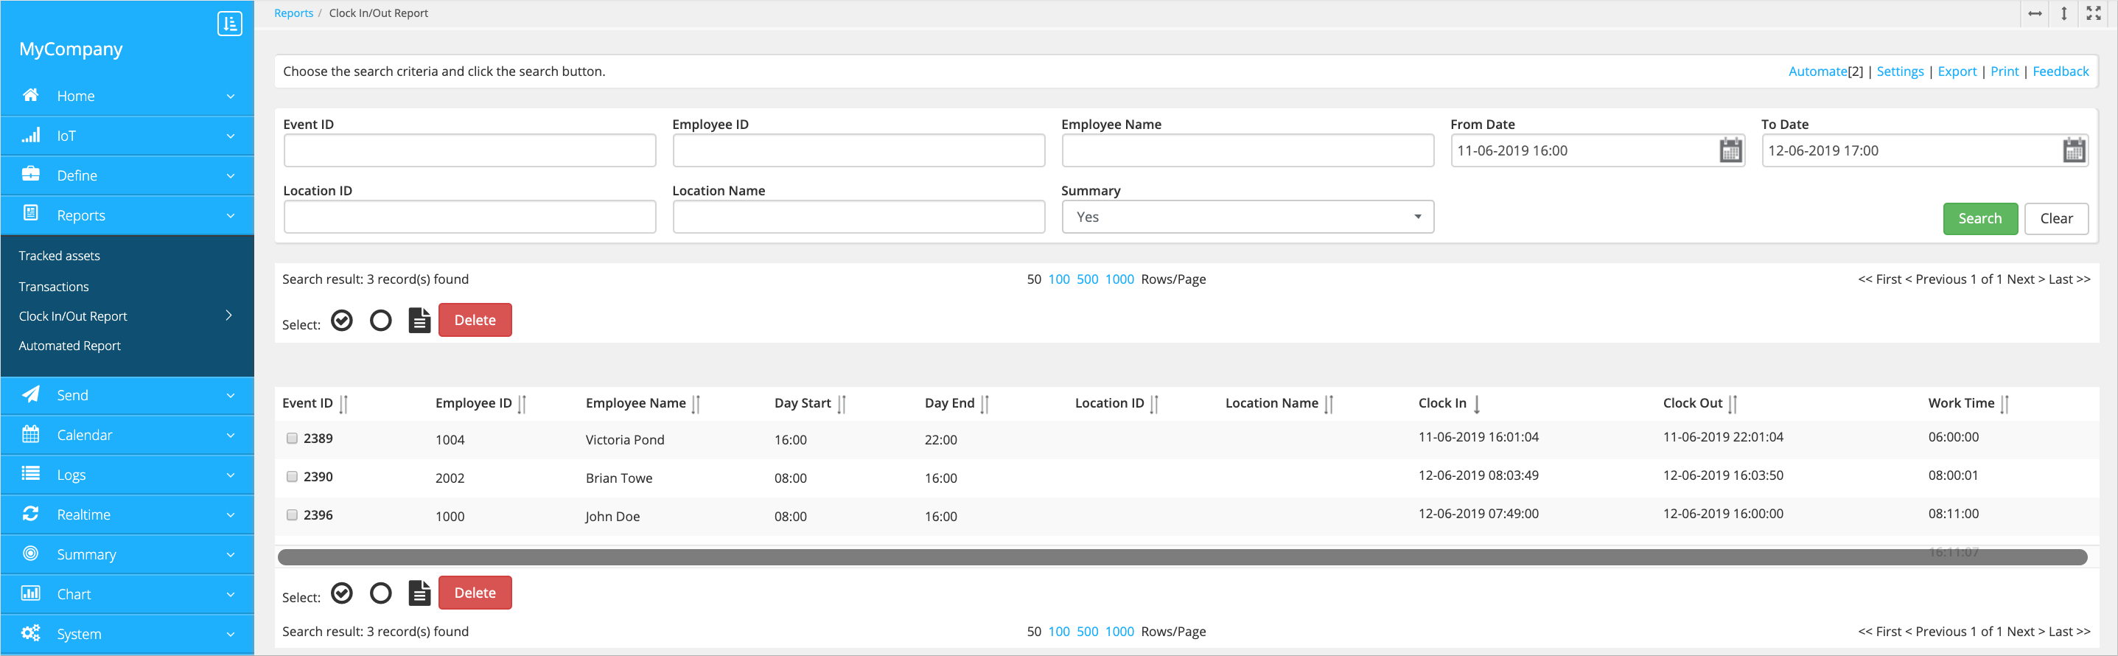The height and width of the screenshot is (656, 2118).
Task: Expand the Calendar sidebar section
Action: coord(127,435)
